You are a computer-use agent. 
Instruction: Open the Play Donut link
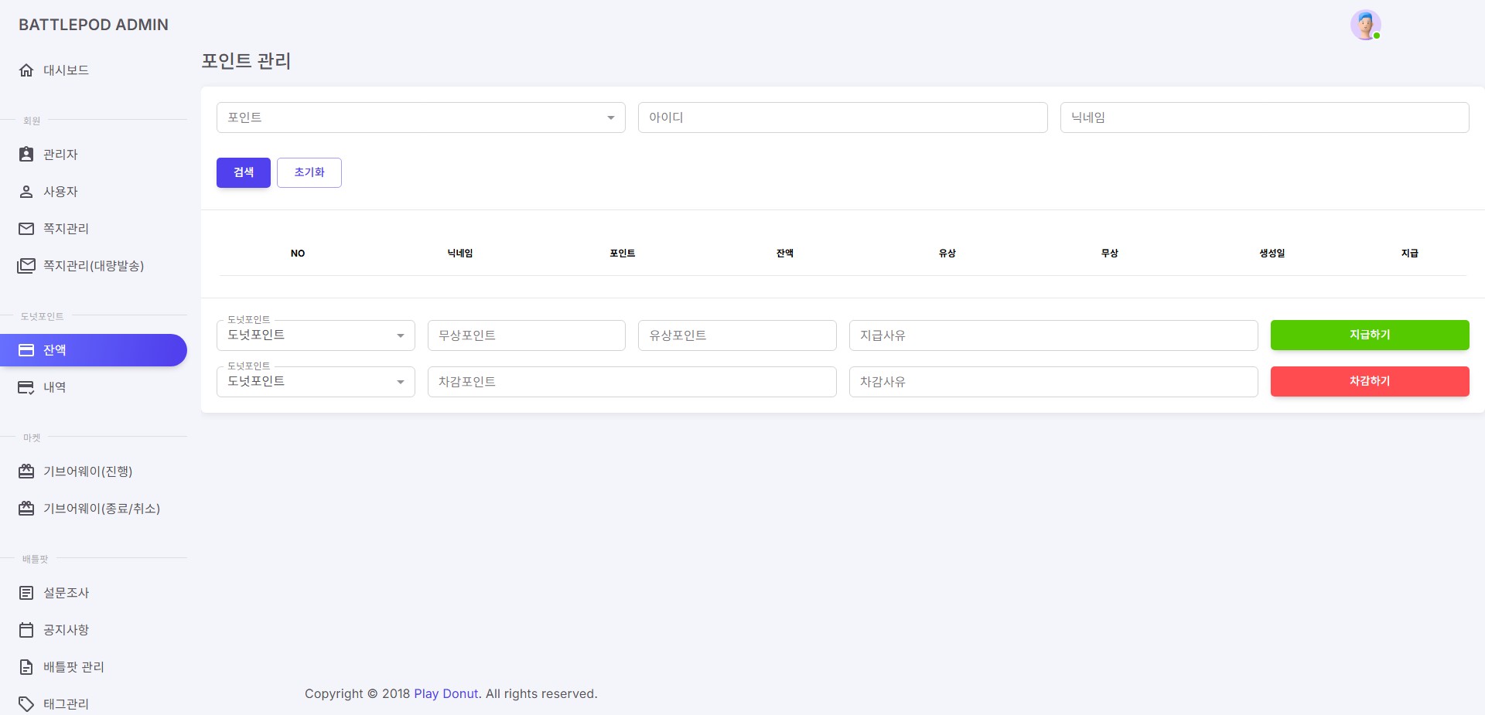(445, 693)
